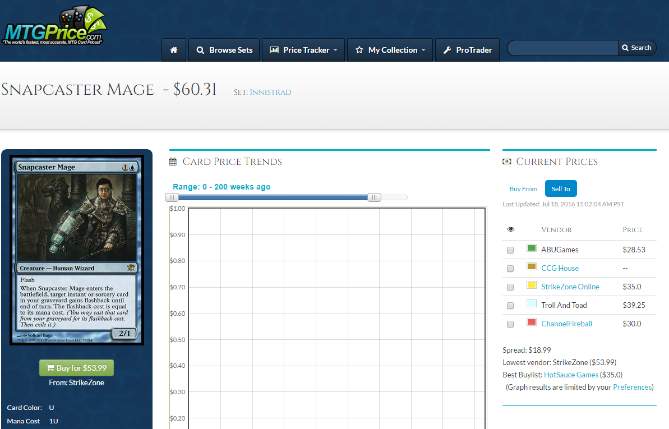Open the StrikeZone Online vendor link

point(570,287)
